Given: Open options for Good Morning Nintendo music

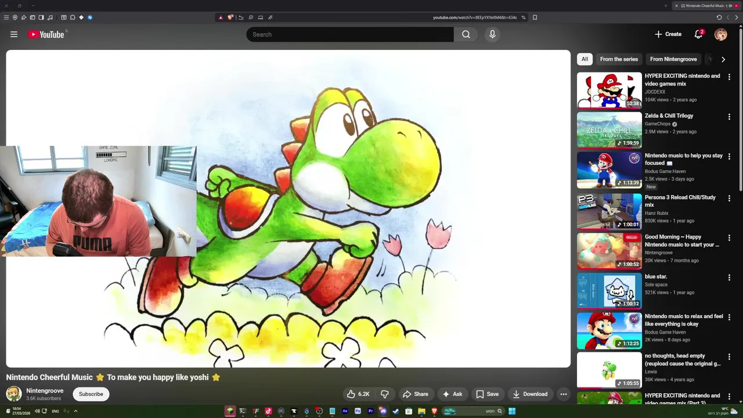Looking at the screenshot, I should click(729, 238).
